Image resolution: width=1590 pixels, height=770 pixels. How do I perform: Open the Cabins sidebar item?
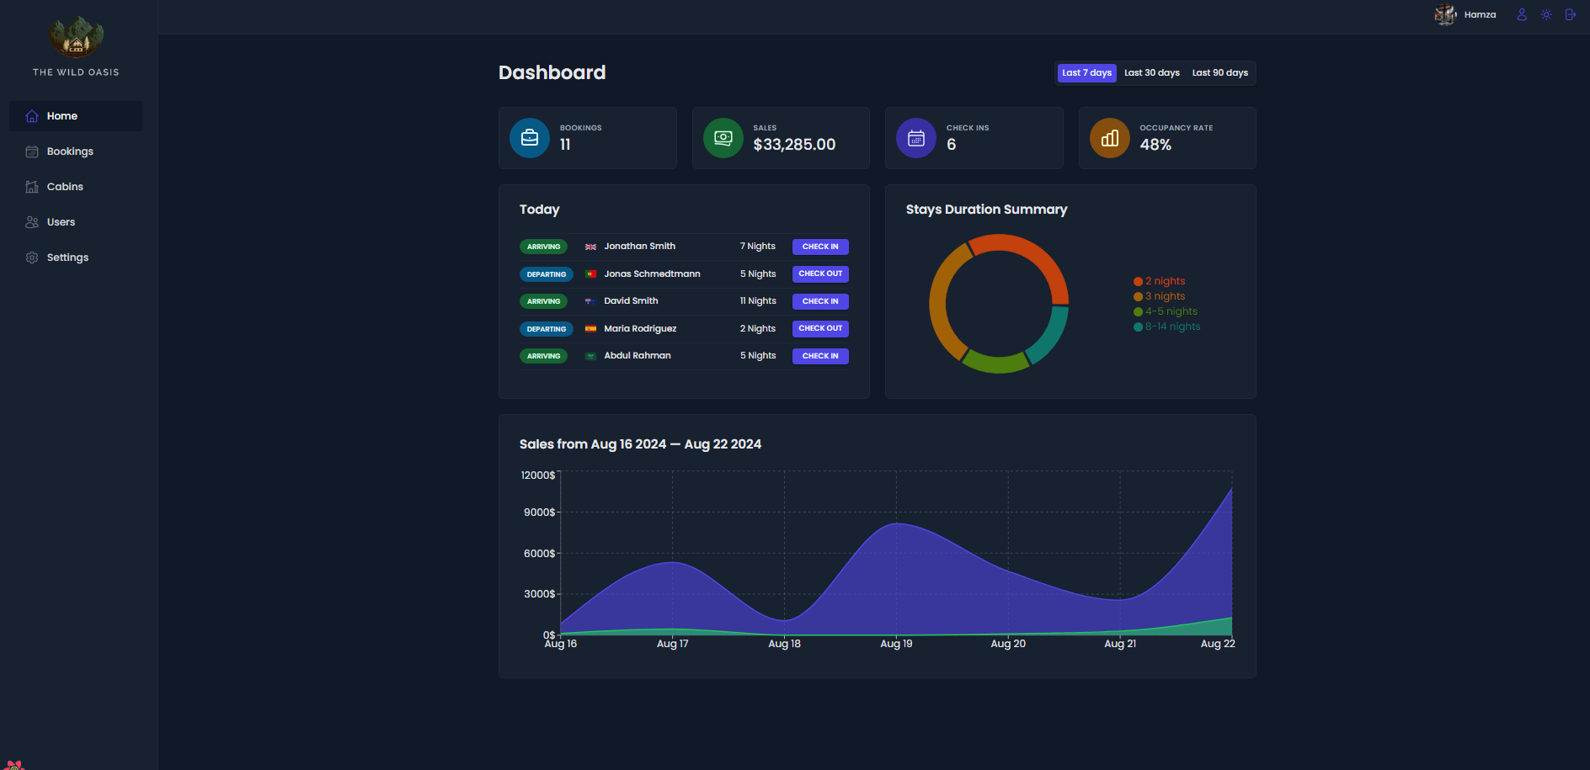(76, 187)
